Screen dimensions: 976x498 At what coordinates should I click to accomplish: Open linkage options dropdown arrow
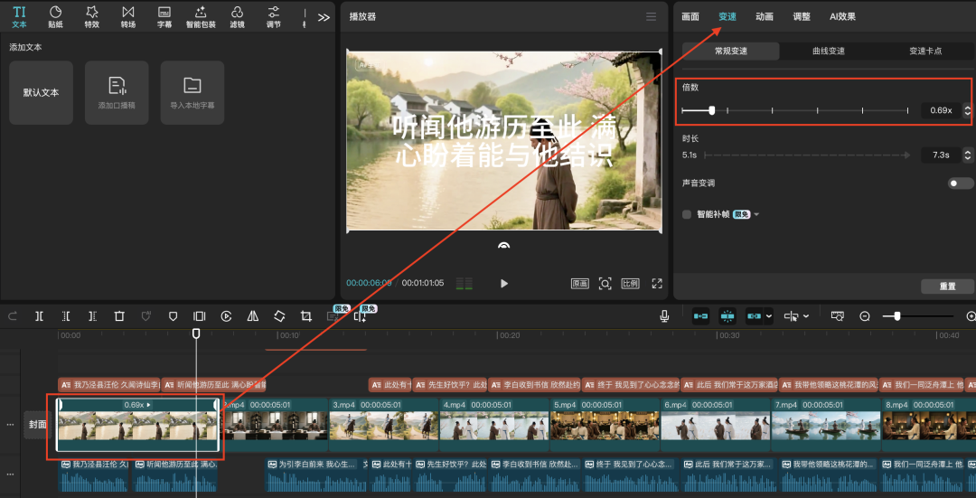pyautogui.click(x=769, y=316)
